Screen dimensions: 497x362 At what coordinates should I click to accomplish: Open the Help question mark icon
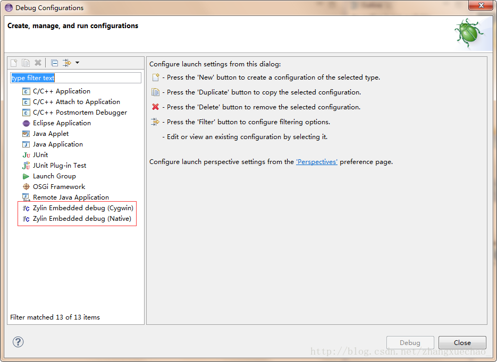tap(18, 342)
